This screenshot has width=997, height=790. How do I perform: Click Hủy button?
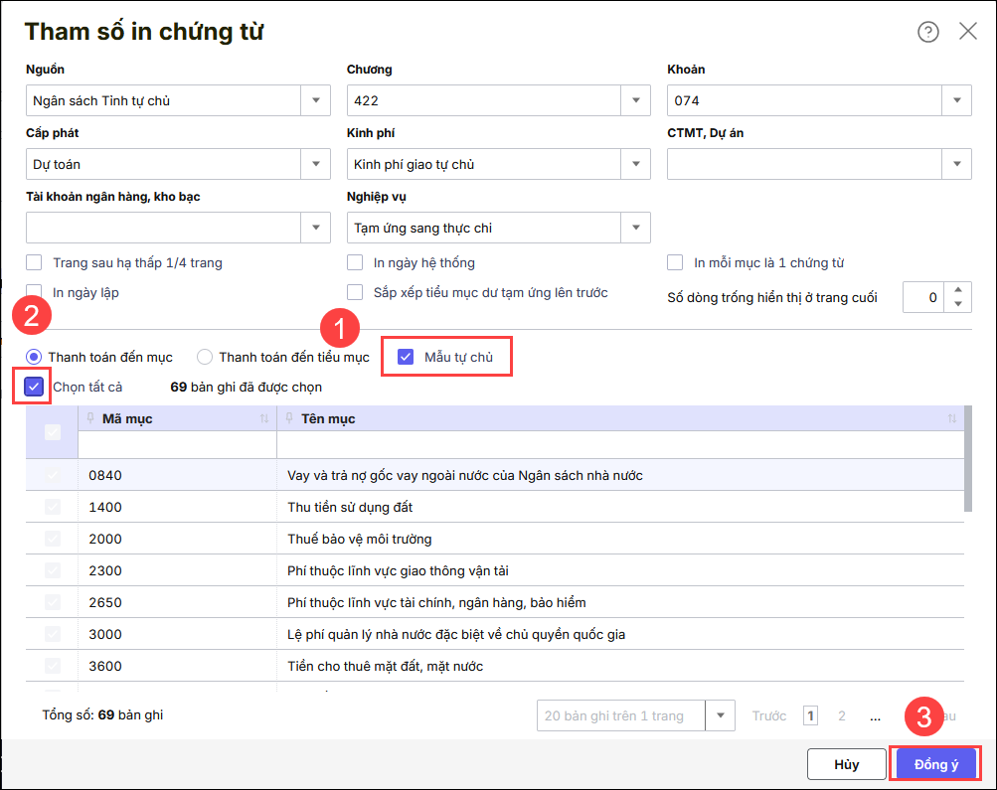point(846,764)
